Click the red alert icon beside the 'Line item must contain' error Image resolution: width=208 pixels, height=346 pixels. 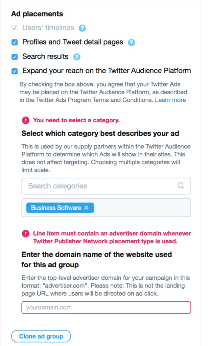point(26,233)
